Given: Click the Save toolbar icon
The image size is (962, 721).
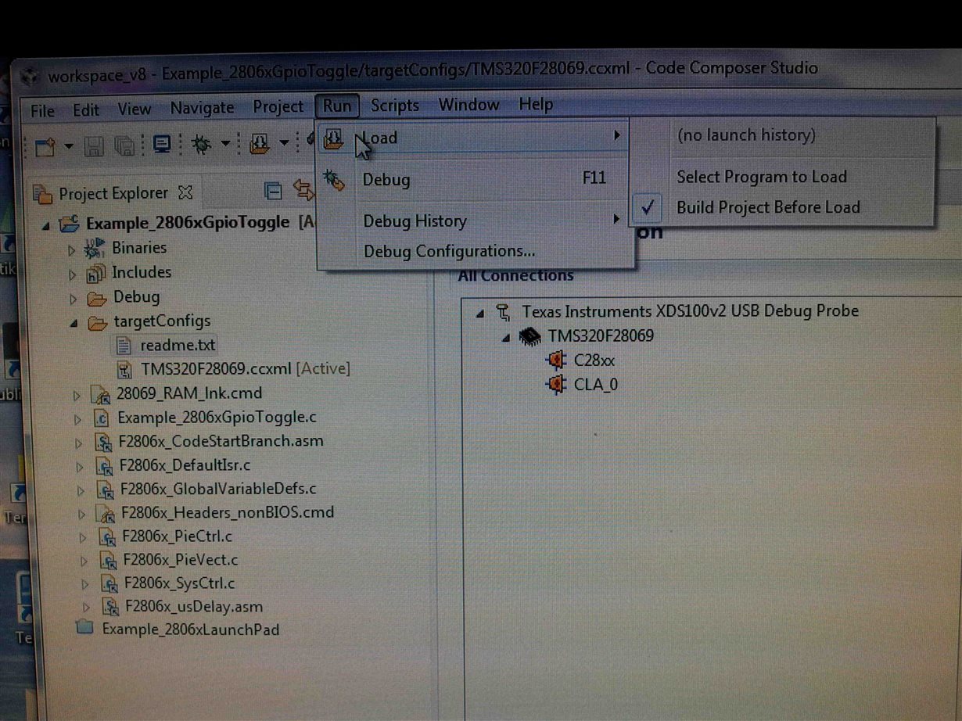Looking at the screenshot, I should [x=94, y=145].
